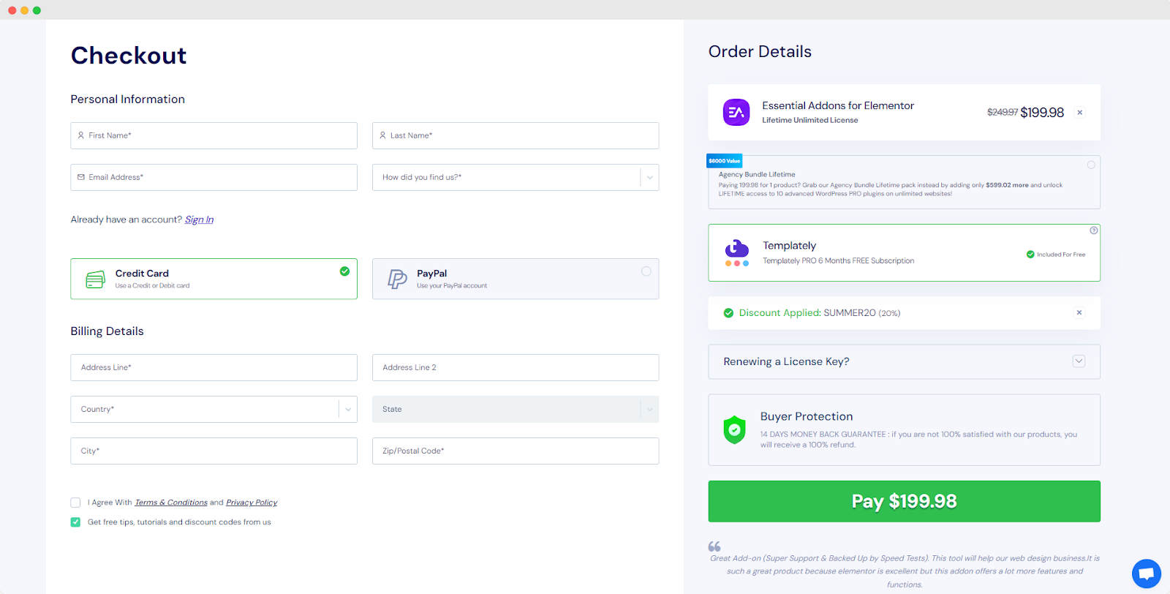Click the Order Details heading

[x=760, y=51]
